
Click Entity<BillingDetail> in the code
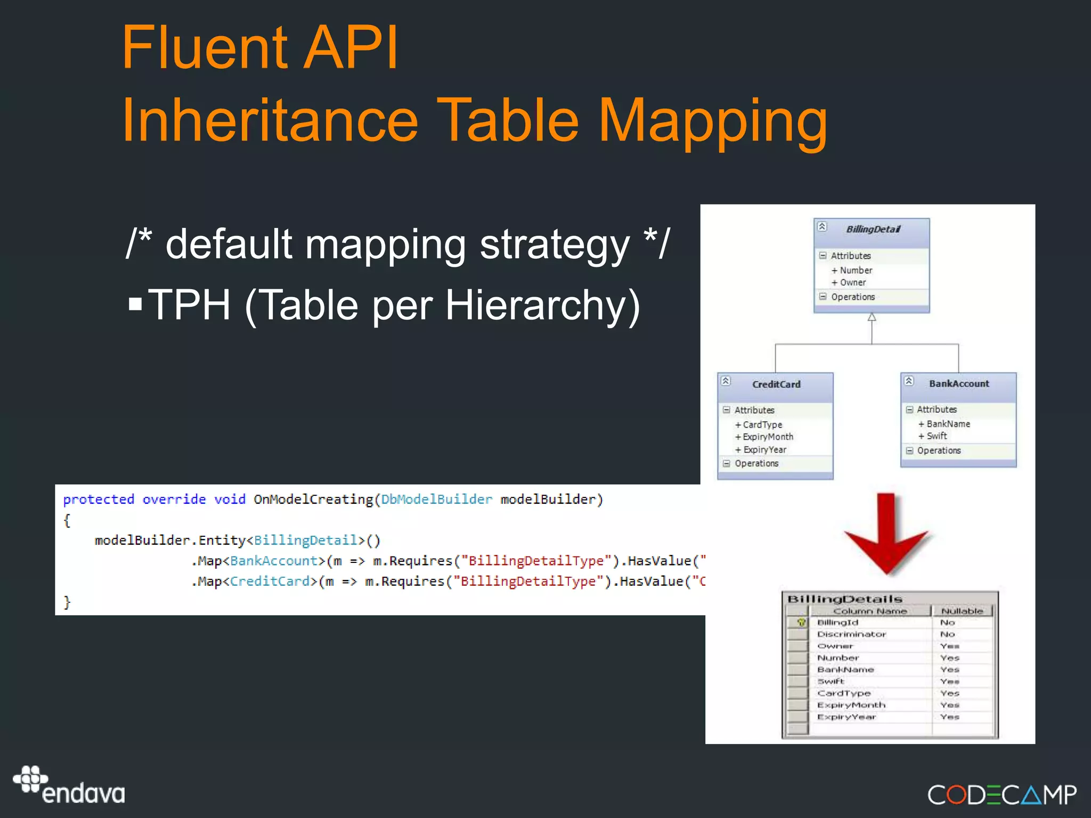282,541
